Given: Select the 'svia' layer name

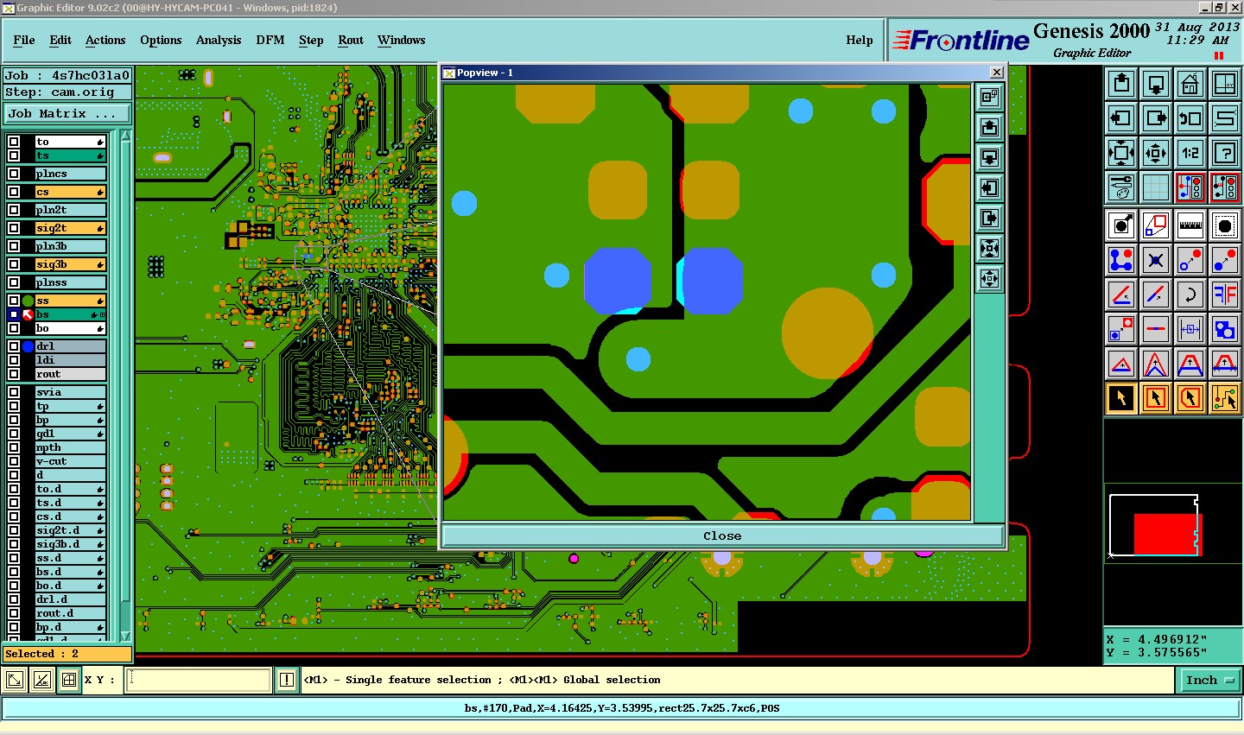Looking at the screenshot, I should (x=70, y=392).
